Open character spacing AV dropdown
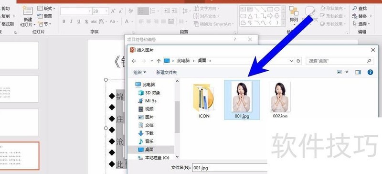 click(x=102, y=22)
